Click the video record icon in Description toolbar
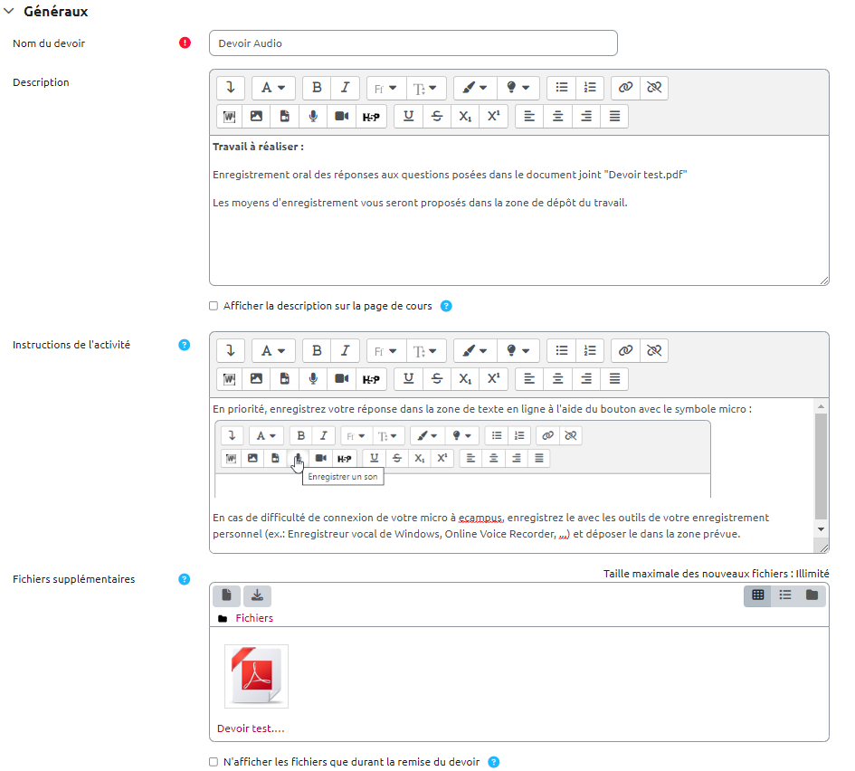This screenshot has width=855, height=771. (x=341, y=116)
